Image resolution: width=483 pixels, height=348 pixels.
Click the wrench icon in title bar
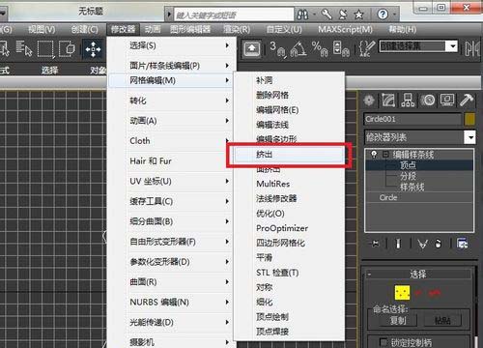coord(327,14)
